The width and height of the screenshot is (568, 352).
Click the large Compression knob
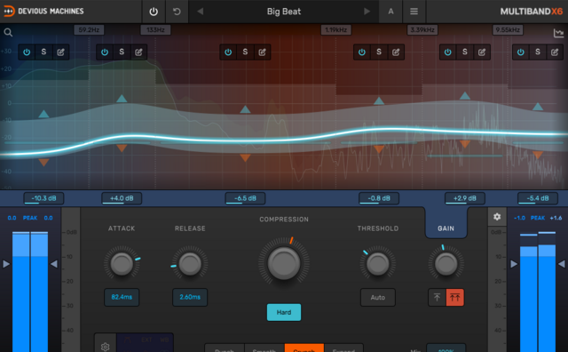pos(284,263)
